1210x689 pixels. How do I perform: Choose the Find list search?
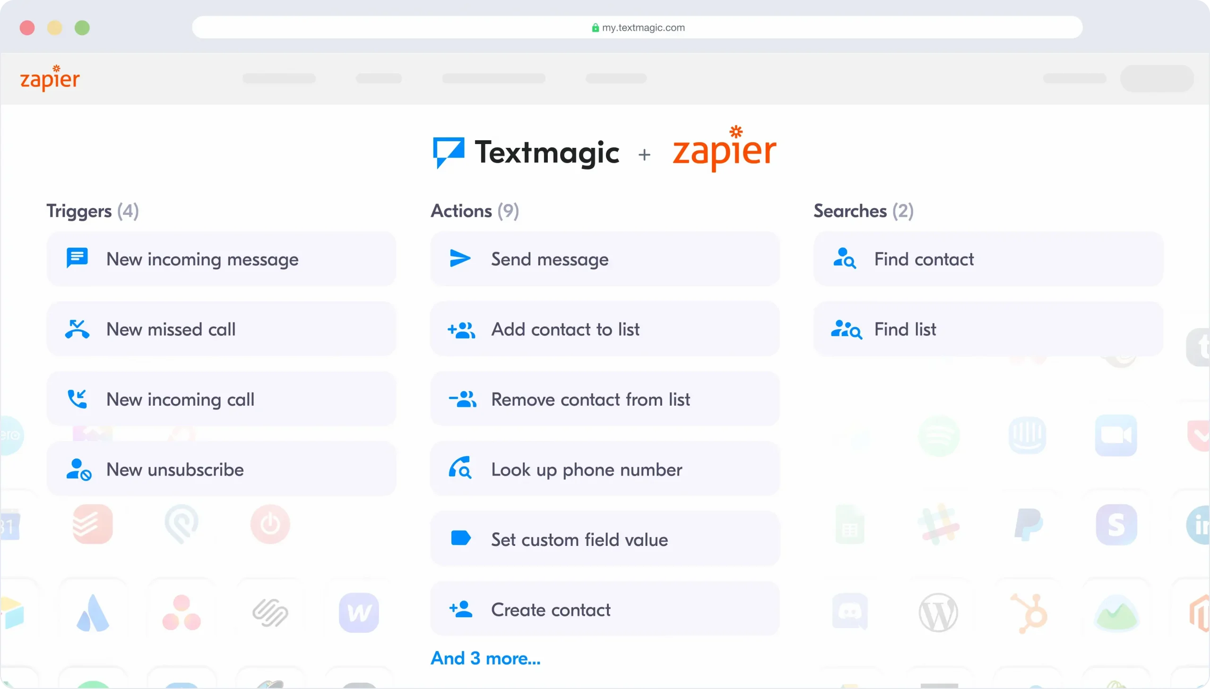tap(988, 329)
